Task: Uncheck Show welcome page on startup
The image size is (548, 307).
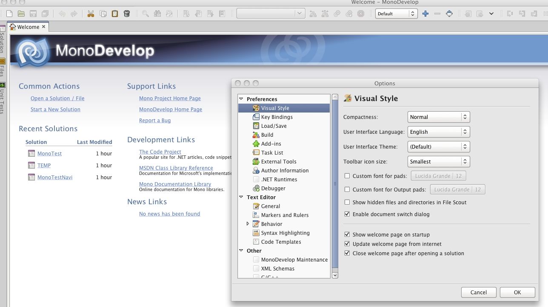Action: (x=347, y=234)
